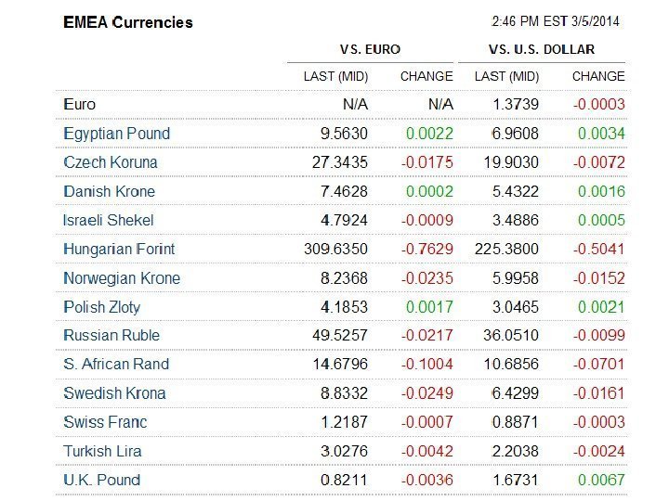Image resolution: width=669 pixels, height=501 pixels.
Task: Open the Norwegian Krone link
Action: click(122, 278)
